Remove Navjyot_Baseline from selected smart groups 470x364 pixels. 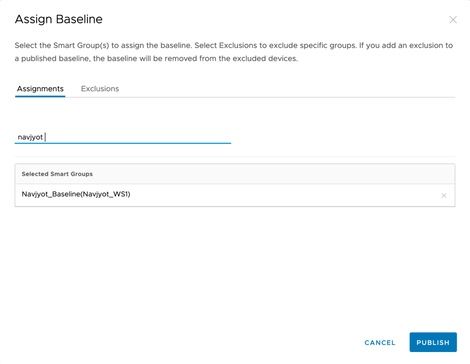pos(444,196)
